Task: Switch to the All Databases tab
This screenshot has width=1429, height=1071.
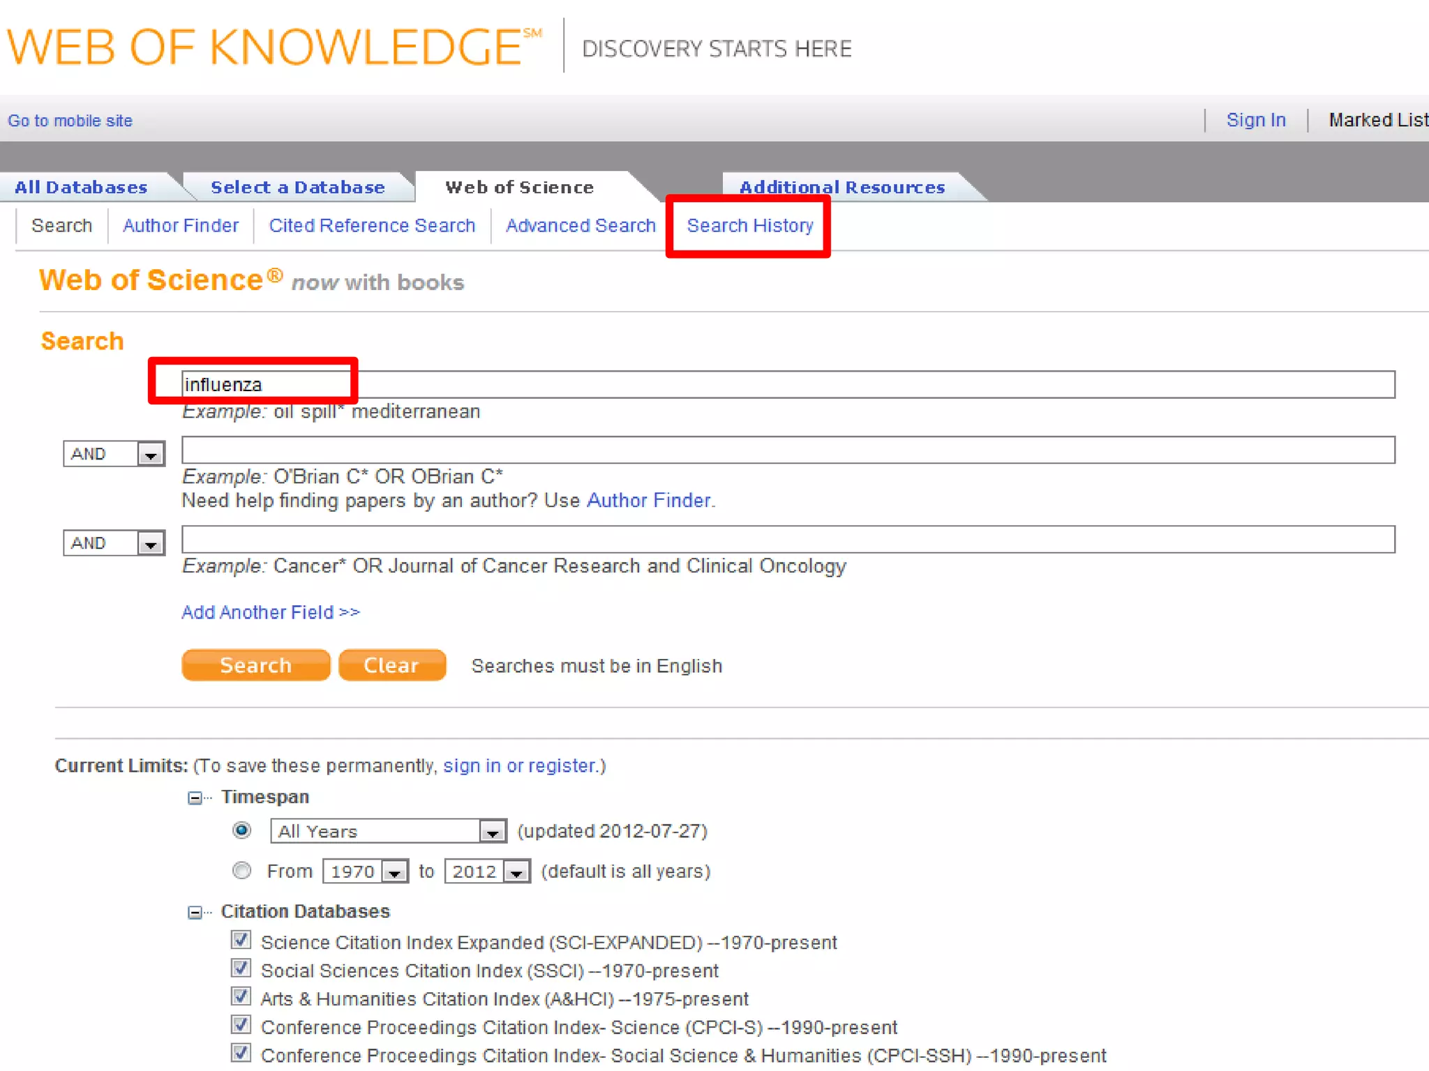Action: (81, 188)
